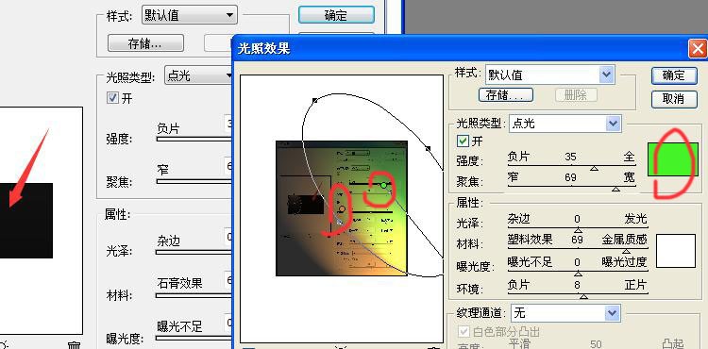The width and height of the screenshot is (708, 349).
Task: Toggle the 开 checkbox in the 光照效果 dialog
Action: pos(463,141)
